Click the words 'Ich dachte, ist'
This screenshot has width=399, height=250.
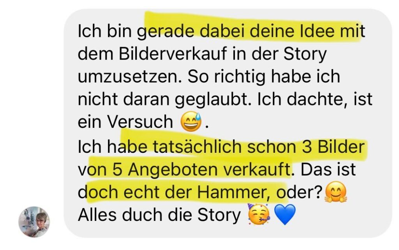[315, 99]
